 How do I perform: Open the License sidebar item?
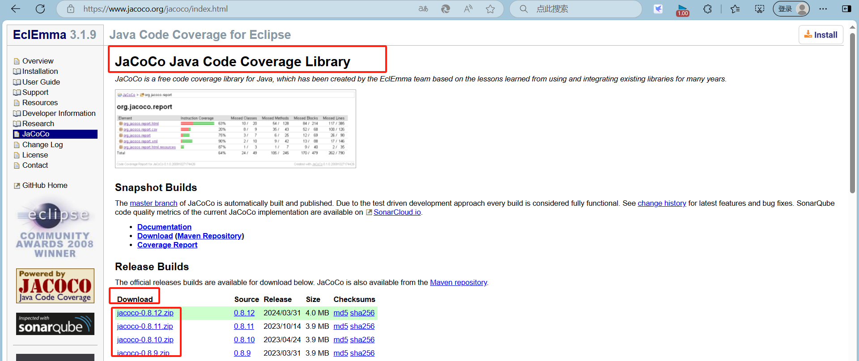pyautogui.click(x=35, y=155)
